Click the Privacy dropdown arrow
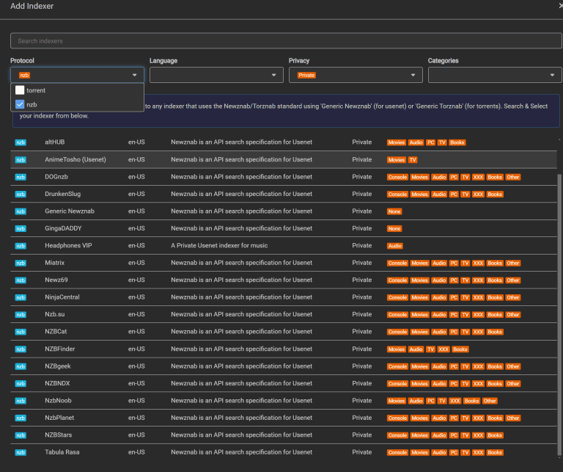The width and height of the screenshot is (563, 472). (413, 75)
